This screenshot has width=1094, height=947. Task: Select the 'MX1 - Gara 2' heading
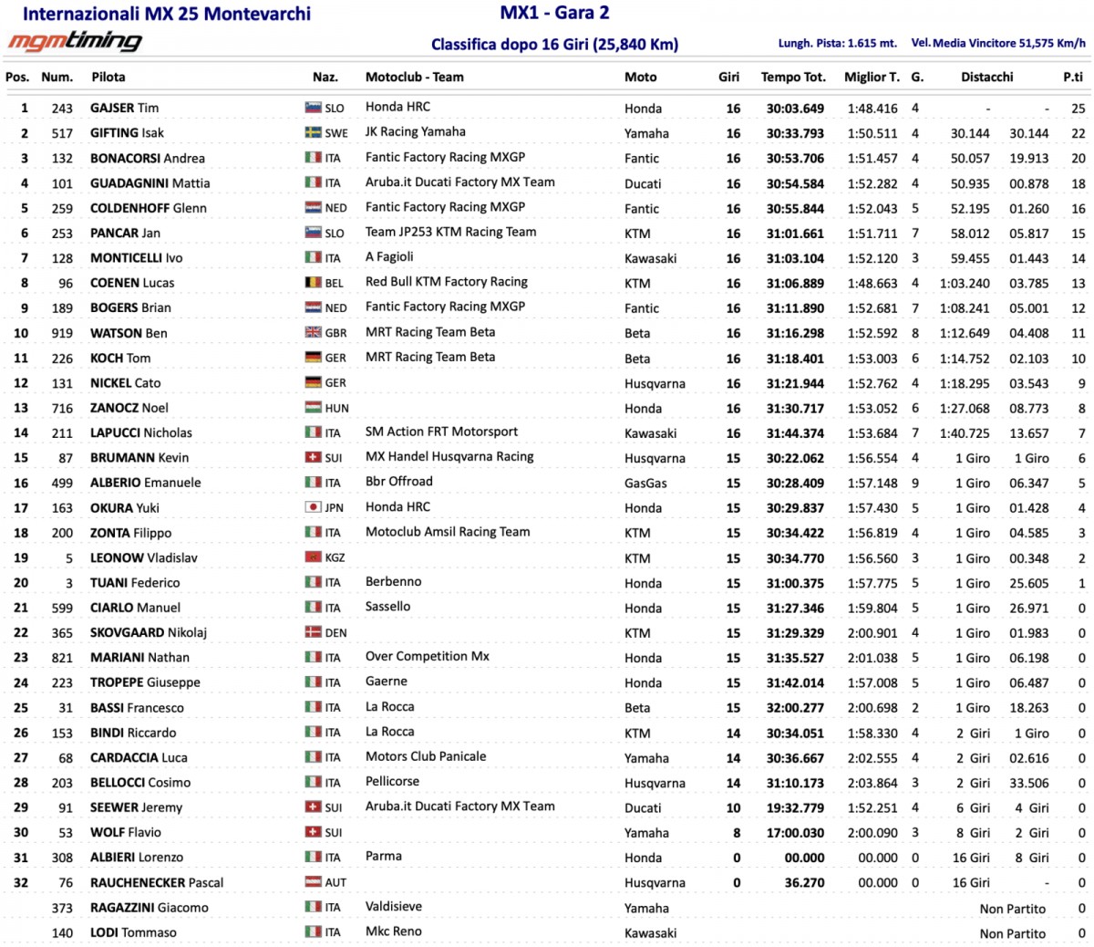pyautogui.click(x=555, y=13)
